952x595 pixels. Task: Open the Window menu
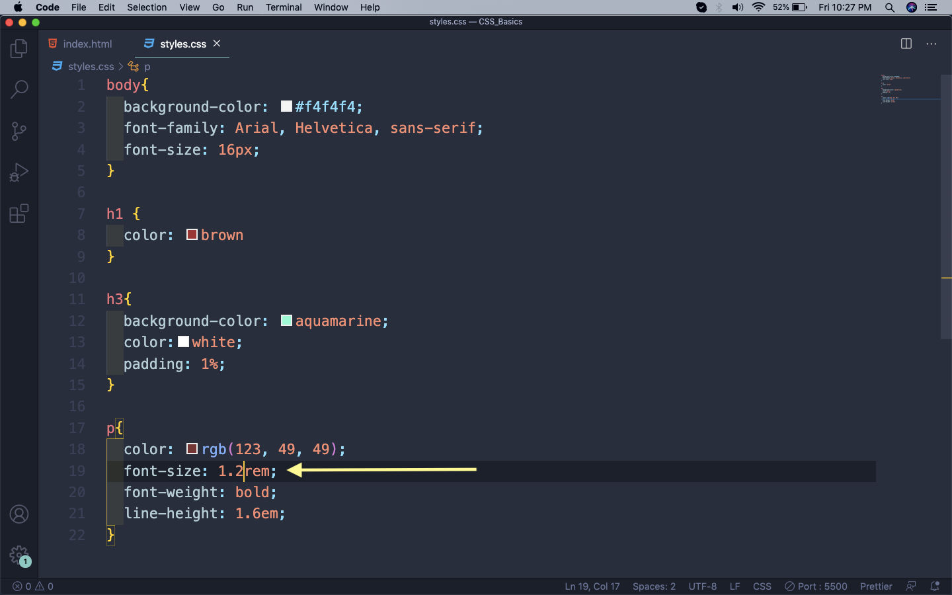pyautogui.click(x=331, y=7)
